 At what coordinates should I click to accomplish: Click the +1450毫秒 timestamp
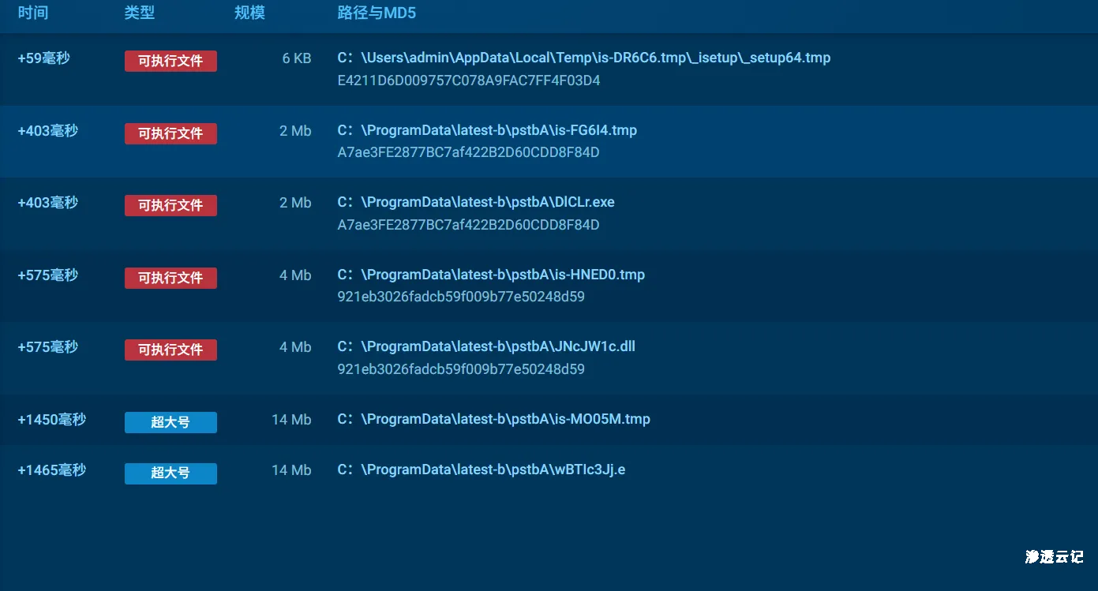point(51,419)
